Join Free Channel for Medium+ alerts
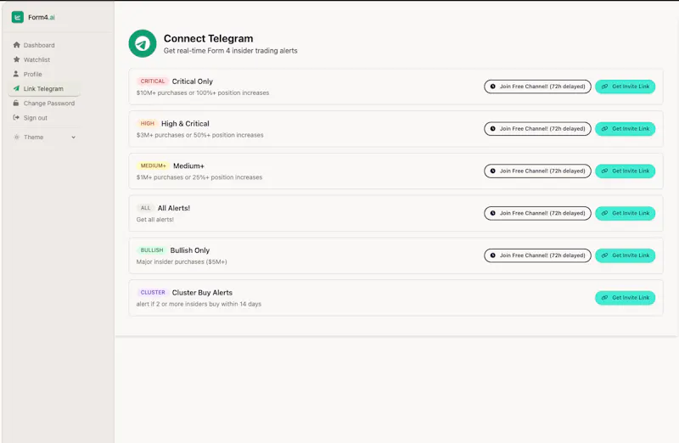The height and width of the screenshot is (443, 679). tap(537, 171)
